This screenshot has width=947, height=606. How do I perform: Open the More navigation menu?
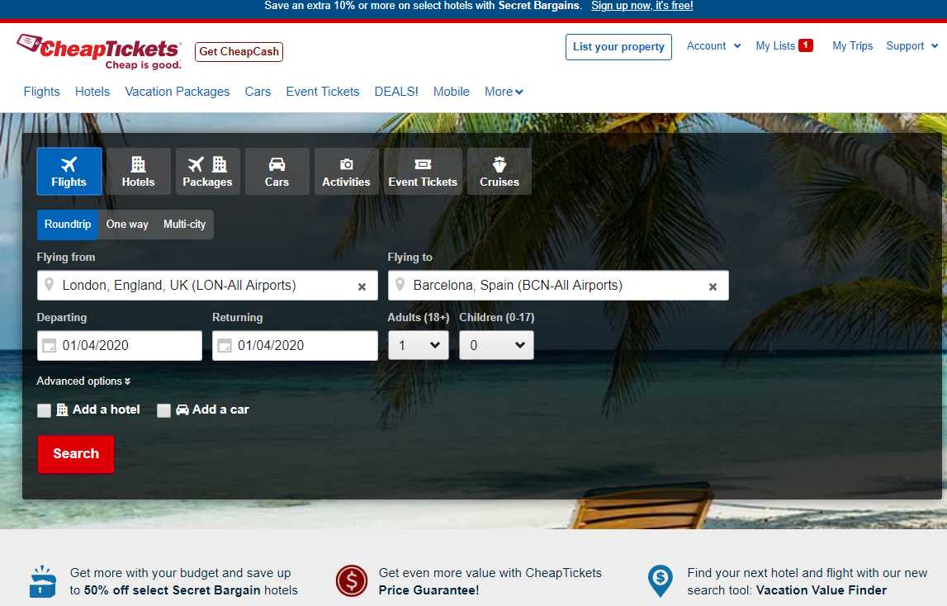pyautogui.click(x=503, y=92)
